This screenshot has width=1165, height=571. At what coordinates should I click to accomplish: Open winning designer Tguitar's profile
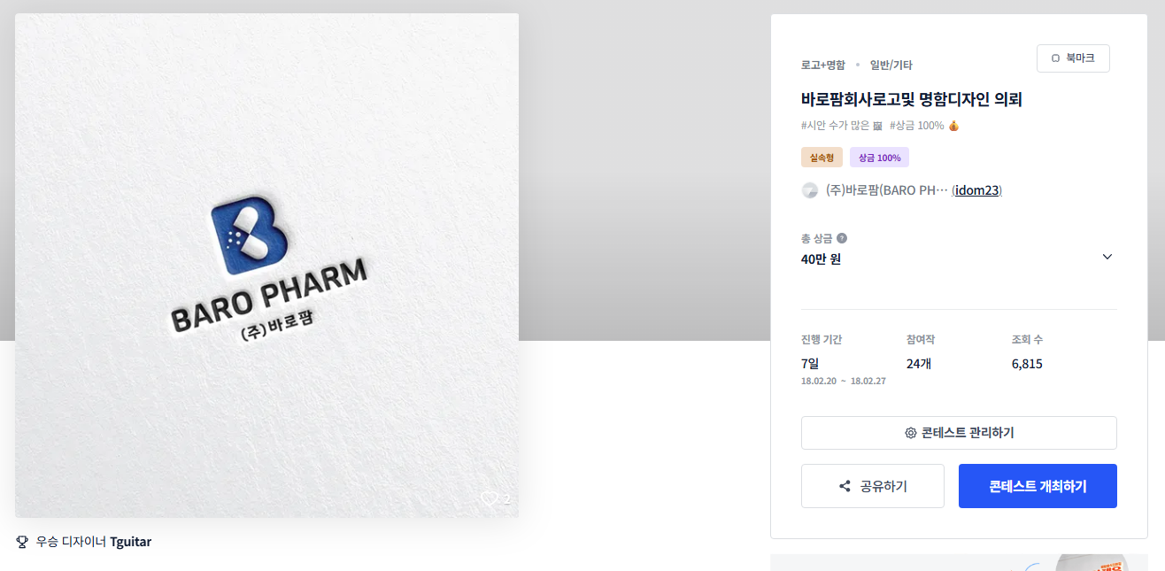[131, 541]
